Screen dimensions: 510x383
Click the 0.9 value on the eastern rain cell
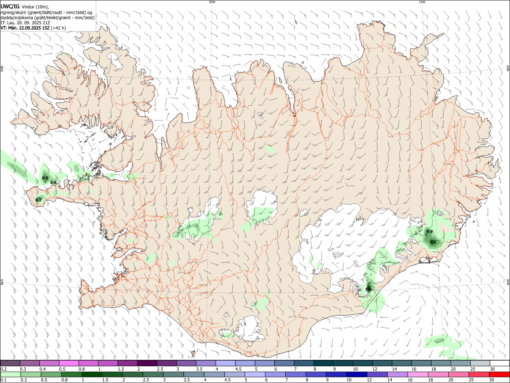(430, 231)
